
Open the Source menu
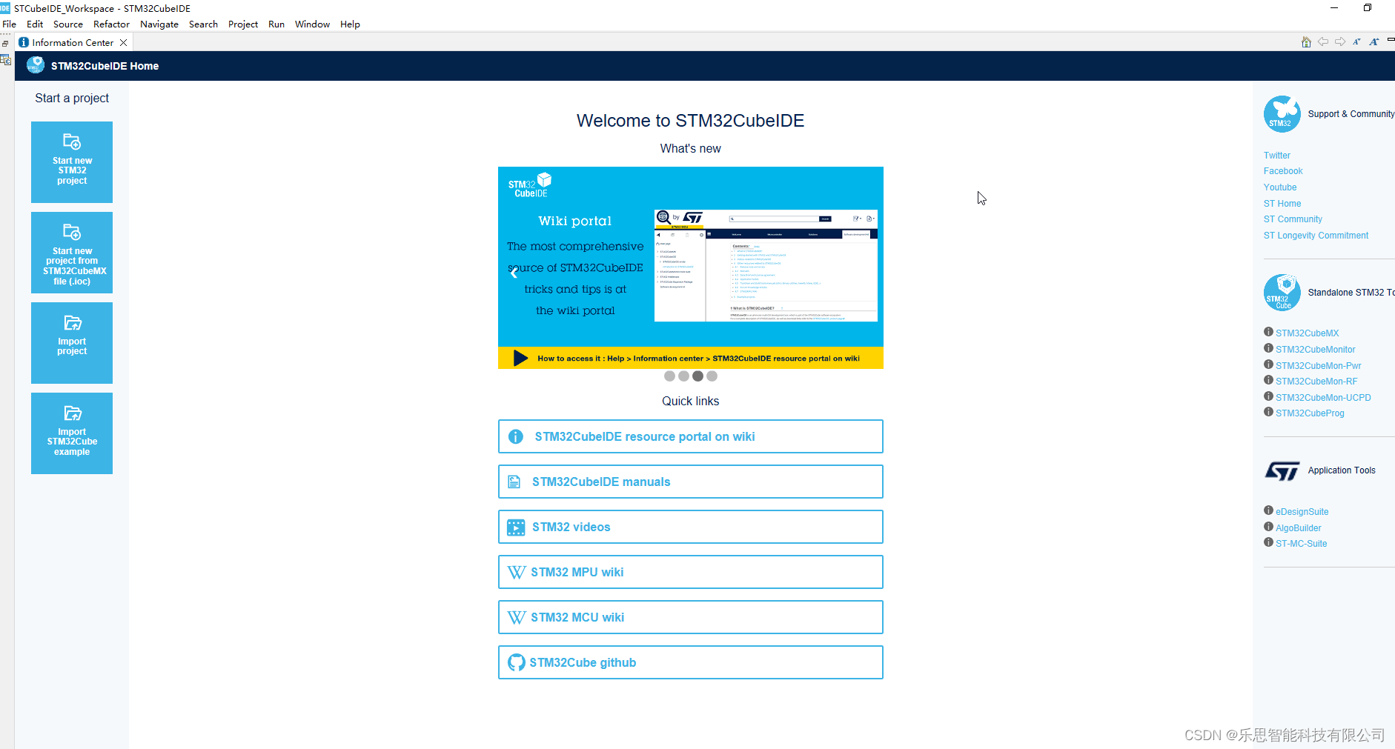(68, 24)
